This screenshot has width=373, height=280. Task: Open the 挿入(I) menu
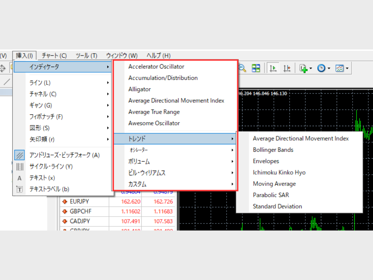(24, 56)
